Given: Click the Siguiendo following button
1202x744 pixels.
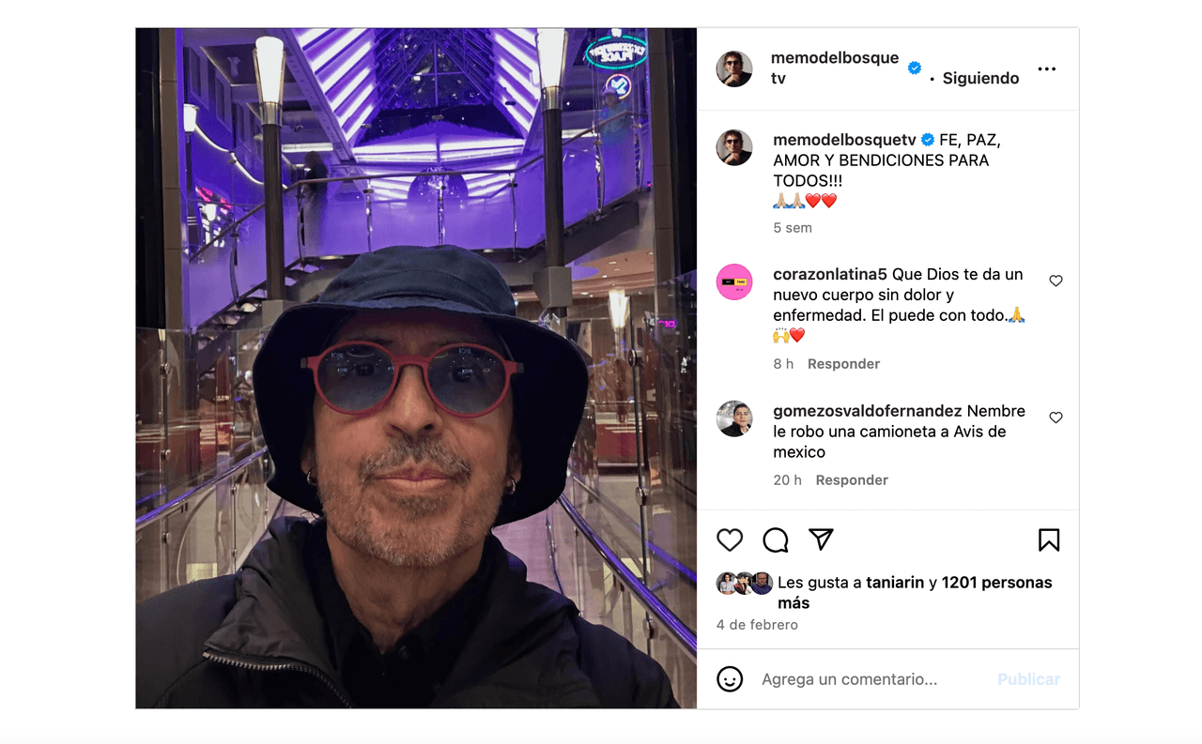Looking at the screenshot, I should [x=980, y=78].
